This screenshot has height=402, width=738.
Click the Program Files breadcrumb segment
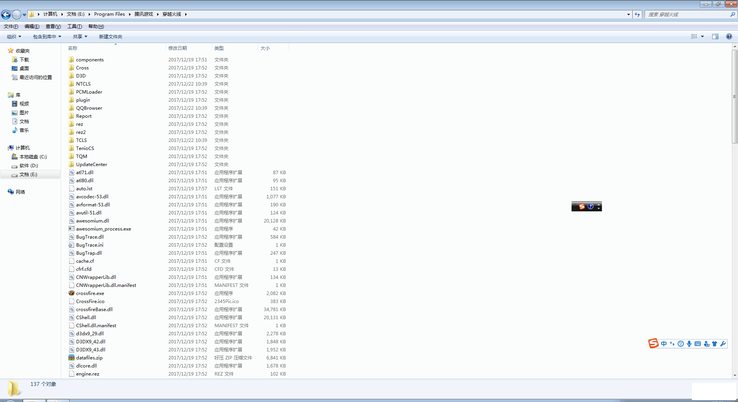coord(110,14)
